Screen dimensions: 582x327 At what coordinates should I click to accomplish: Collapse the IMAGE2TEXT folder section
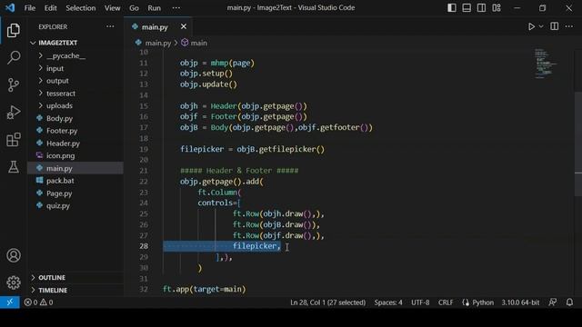point(75,43)
